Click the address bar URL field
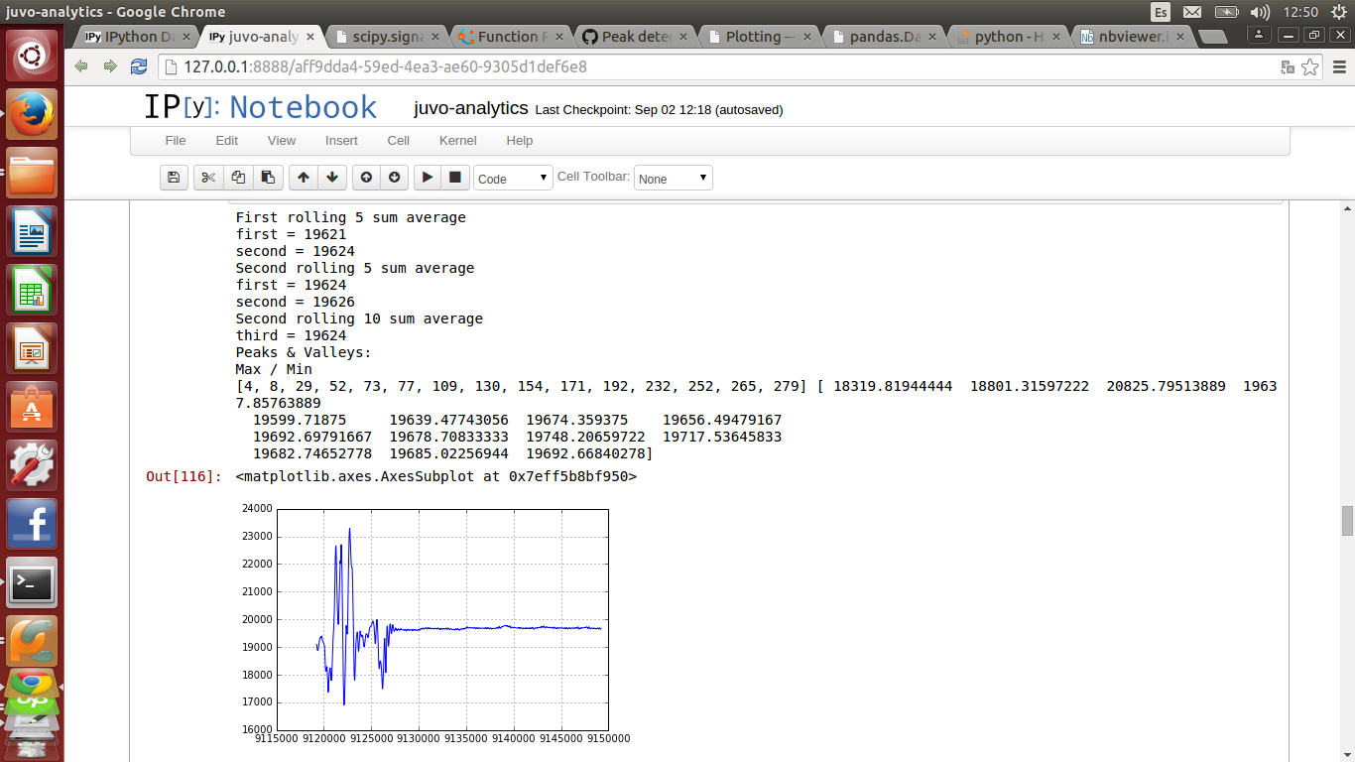 pyautogui.click(x=694, y=67)
